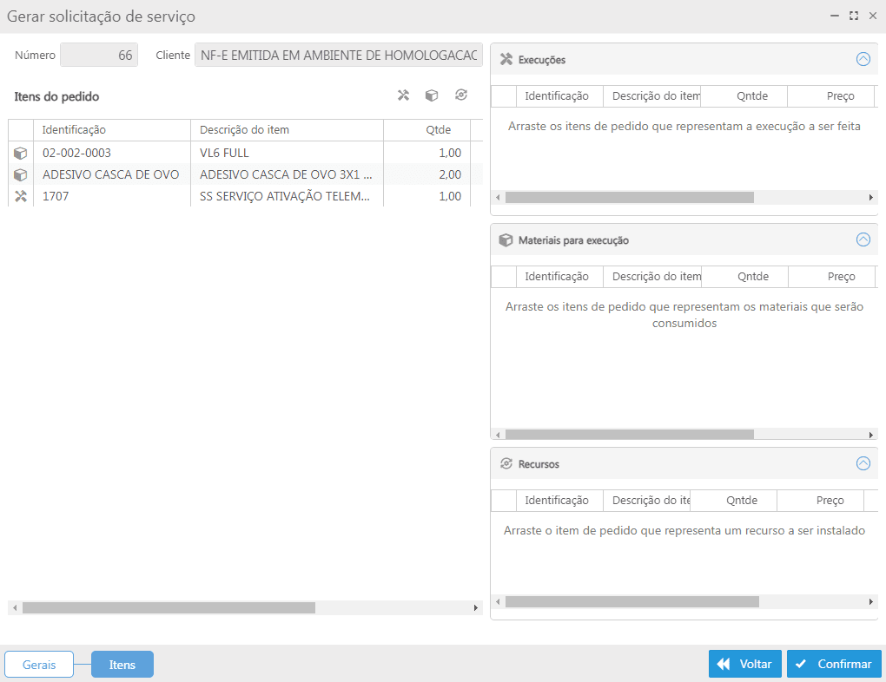Select the Itens tab
886x682 pixels.
[x=122, y=665]
